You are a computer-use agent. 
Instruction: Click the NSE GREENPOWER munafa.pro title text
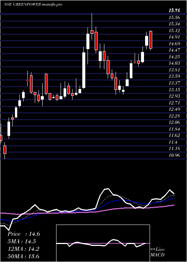point(33,4)
